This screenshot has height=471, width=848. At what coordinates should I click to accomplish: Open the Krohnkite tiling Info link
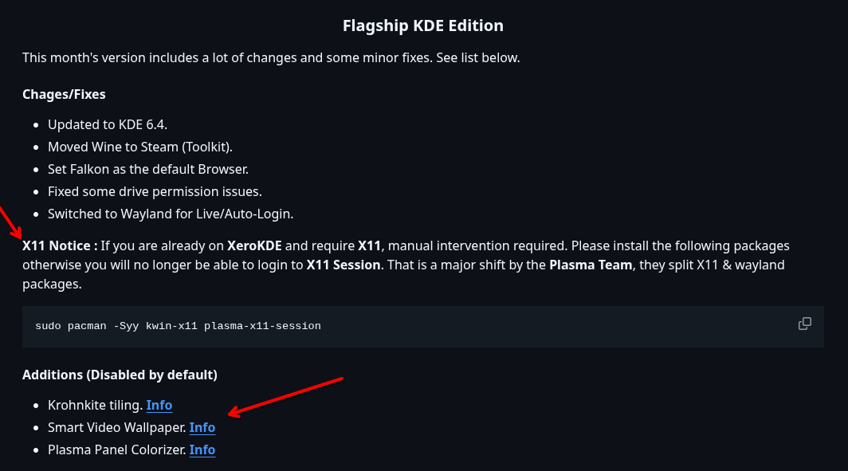[x=159, y=405]
